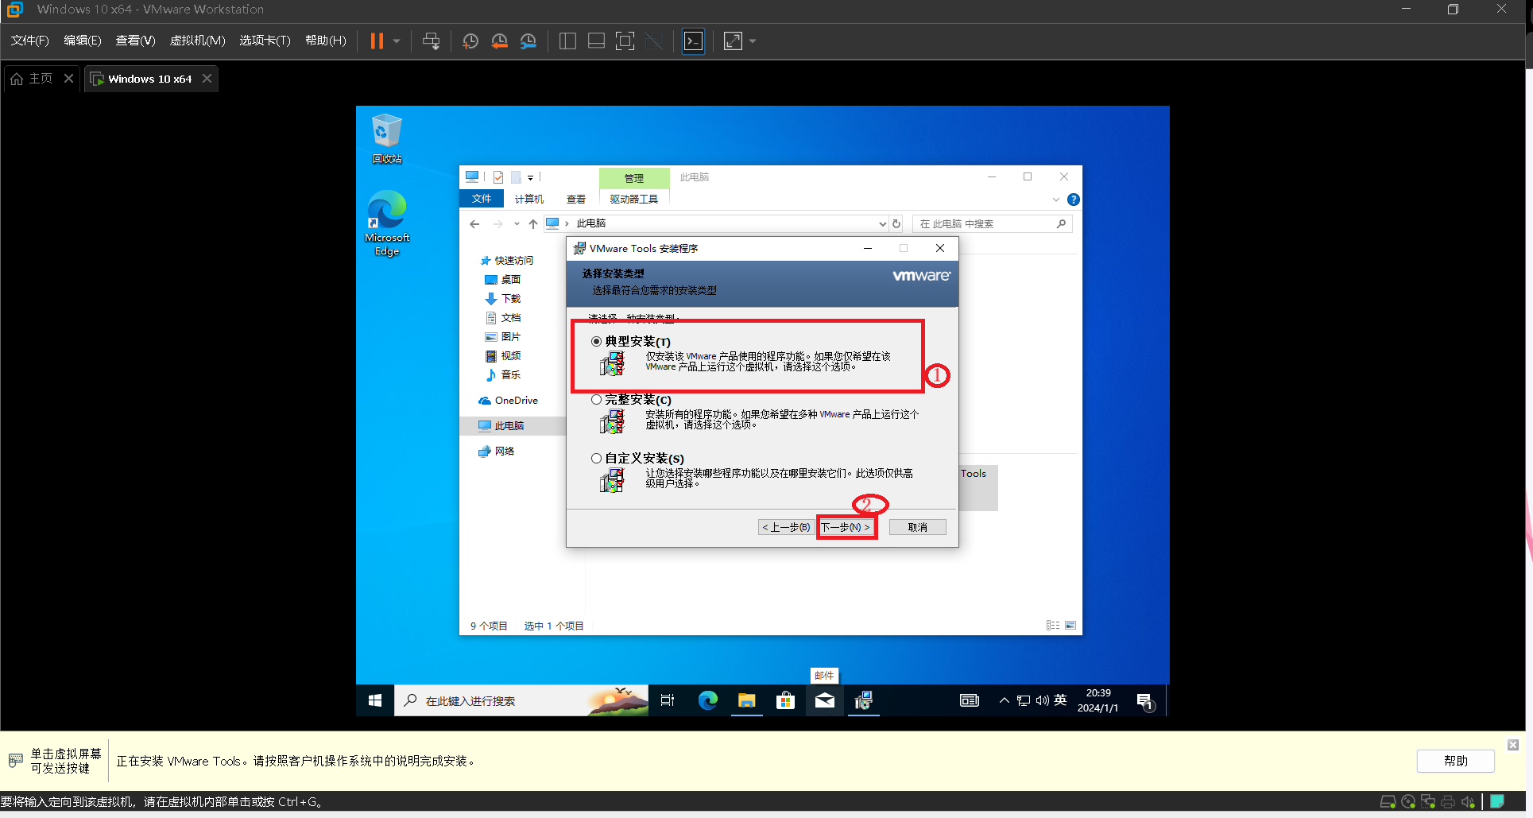Click the revert to snapshot icon
Image resolution: width=1533 pixels, height=818 pixels.
(x=499, y=41)
